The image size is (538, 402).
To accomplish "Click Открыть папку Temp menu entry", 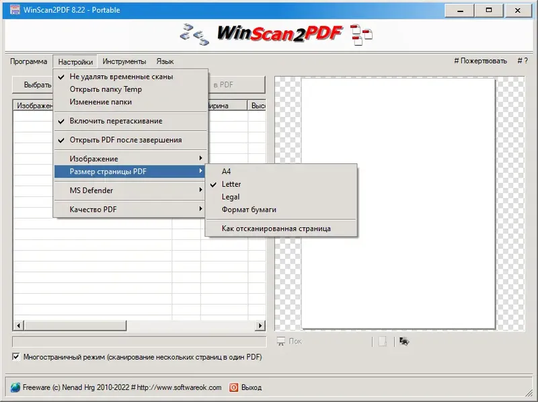I will tap(130, 89).
